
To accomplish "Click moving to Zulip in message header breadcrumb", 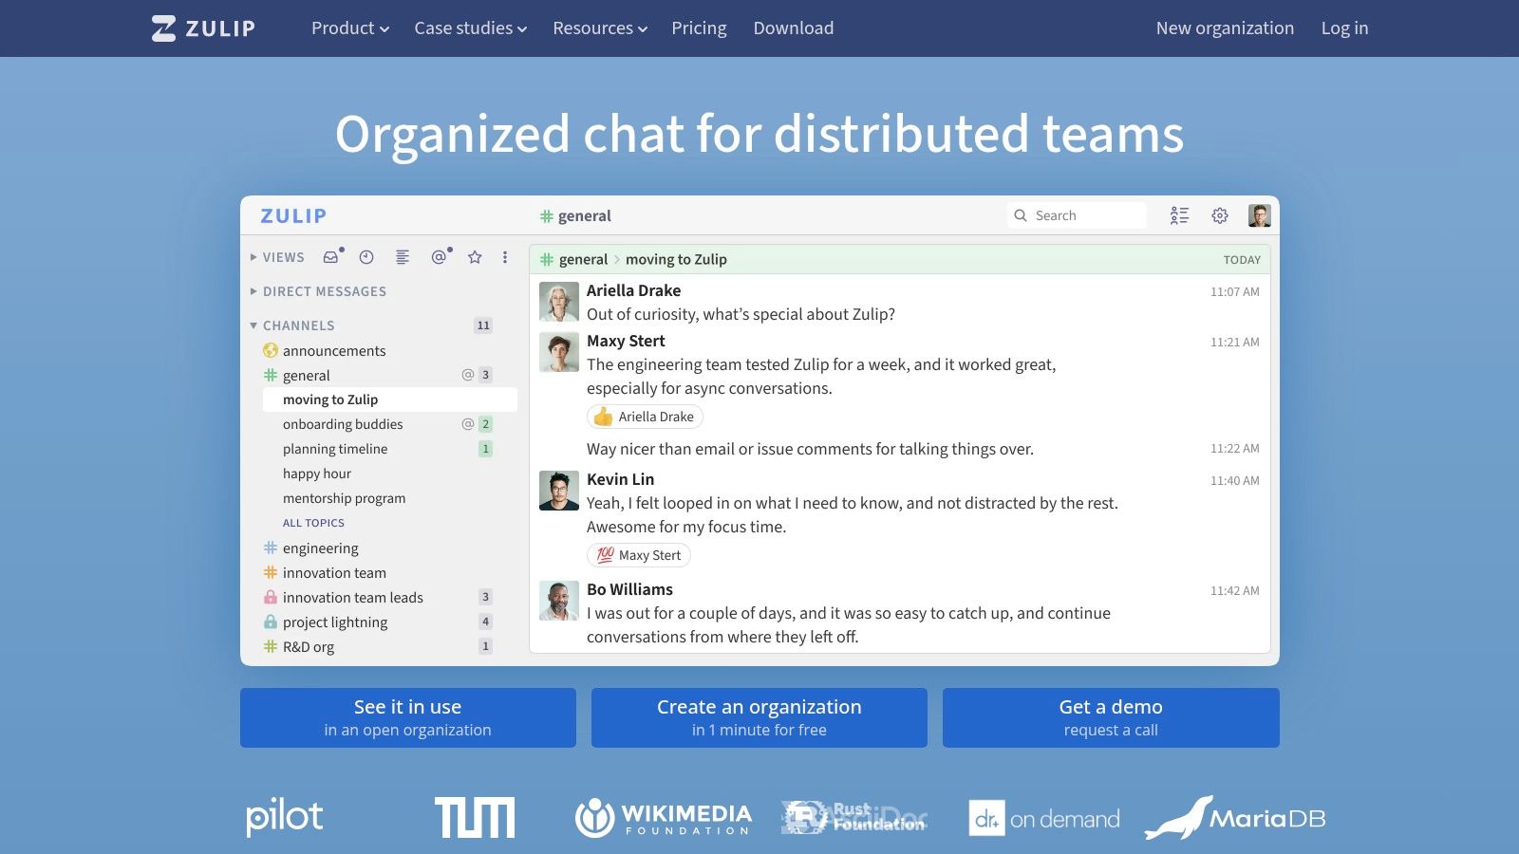I will click(676, 259).
